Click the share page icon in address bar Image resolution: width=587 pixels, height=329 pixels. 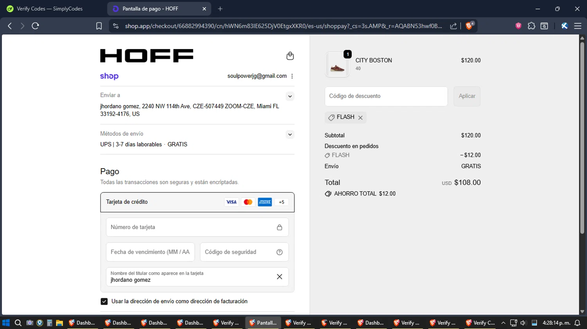point(454,26)
